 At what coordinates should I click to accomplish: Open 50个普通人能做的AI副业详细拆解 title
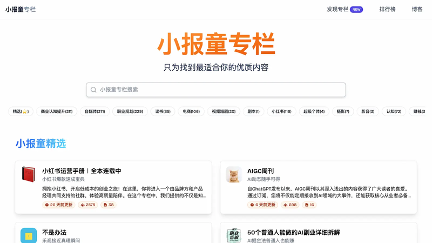(x=293, y=232)
